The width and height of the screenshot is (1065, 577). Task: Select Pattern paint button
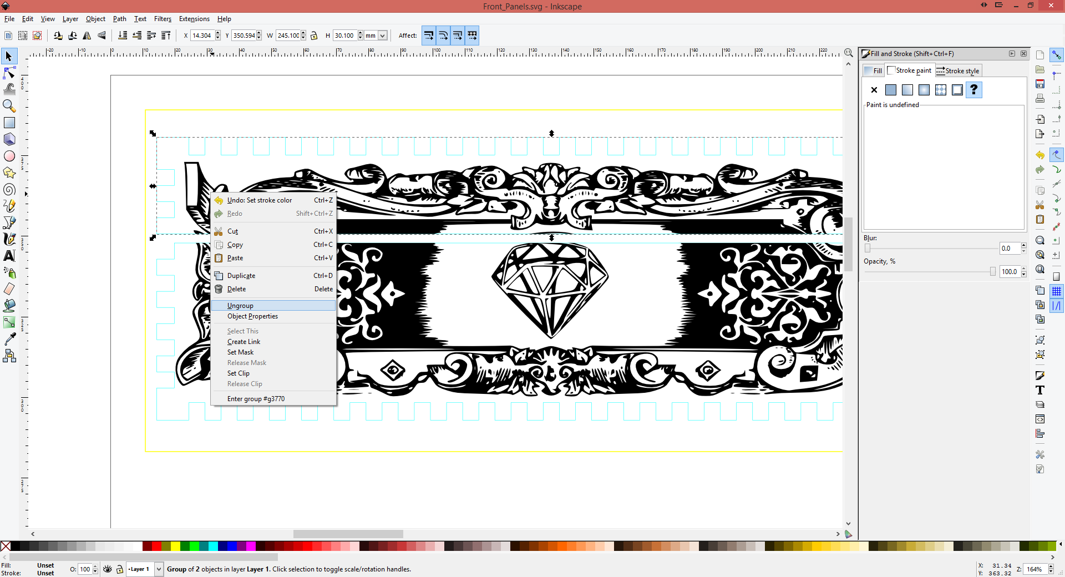click(x=941, y=90)
